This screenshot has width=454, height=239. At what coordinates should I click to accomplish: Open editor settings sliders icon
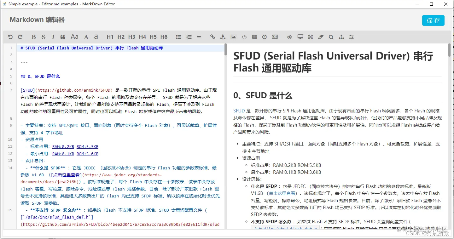click(351, 37)
